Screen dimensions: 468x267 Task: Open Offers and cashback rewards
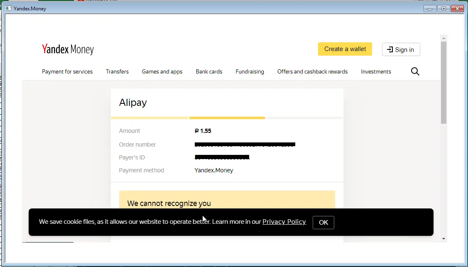tap(313, 71)
